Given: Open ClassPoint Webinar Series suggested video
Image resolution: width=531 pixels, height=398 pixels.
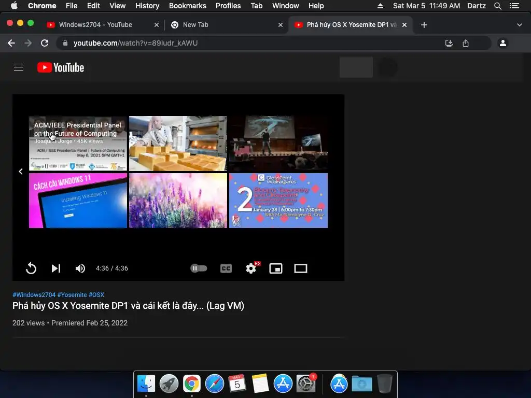Looking at the screenshot, I should (x=278, y=201).
